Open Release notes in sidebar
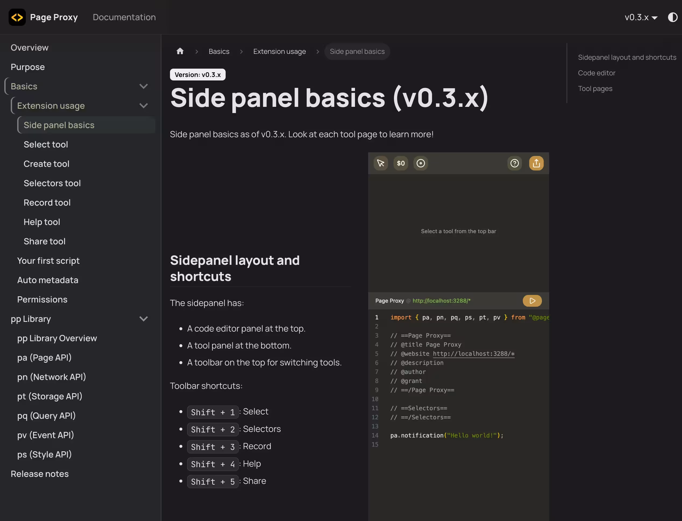Image resolution: width=682 pixels, height=521 pixels. [x=40, y=474]
